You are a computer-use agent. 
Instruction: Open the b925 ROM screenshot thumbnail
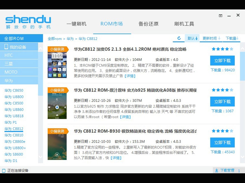57,103
